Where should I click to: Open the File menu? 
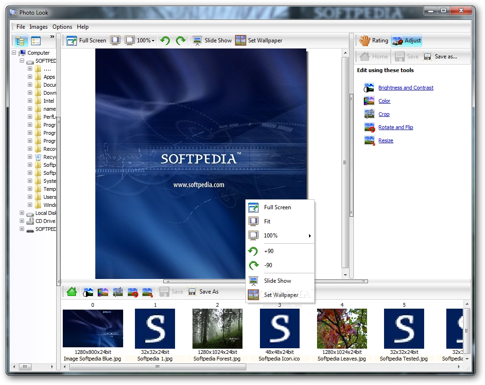pos(21,27)
